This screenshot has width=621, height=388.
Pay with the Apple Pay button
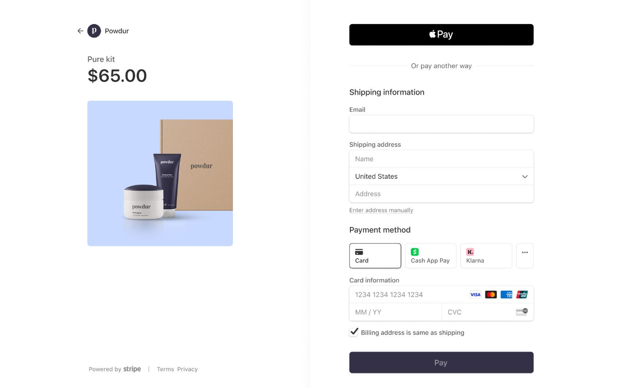point(441,35)
